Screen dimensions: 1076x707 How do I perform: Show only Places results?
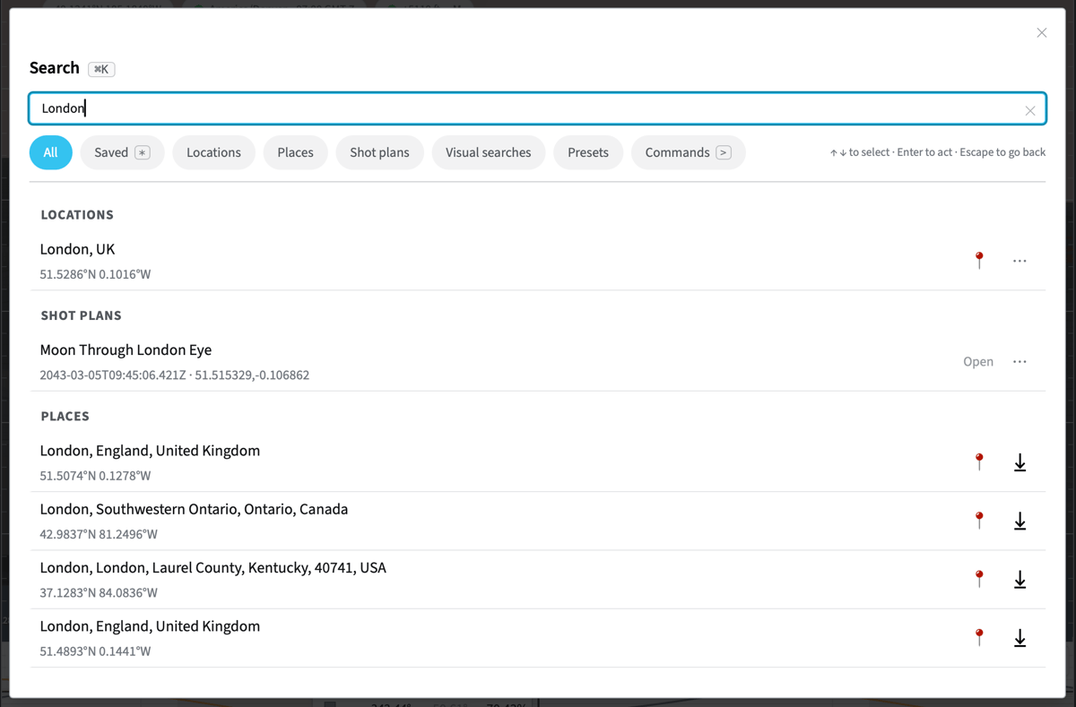[x=295, y=152]
